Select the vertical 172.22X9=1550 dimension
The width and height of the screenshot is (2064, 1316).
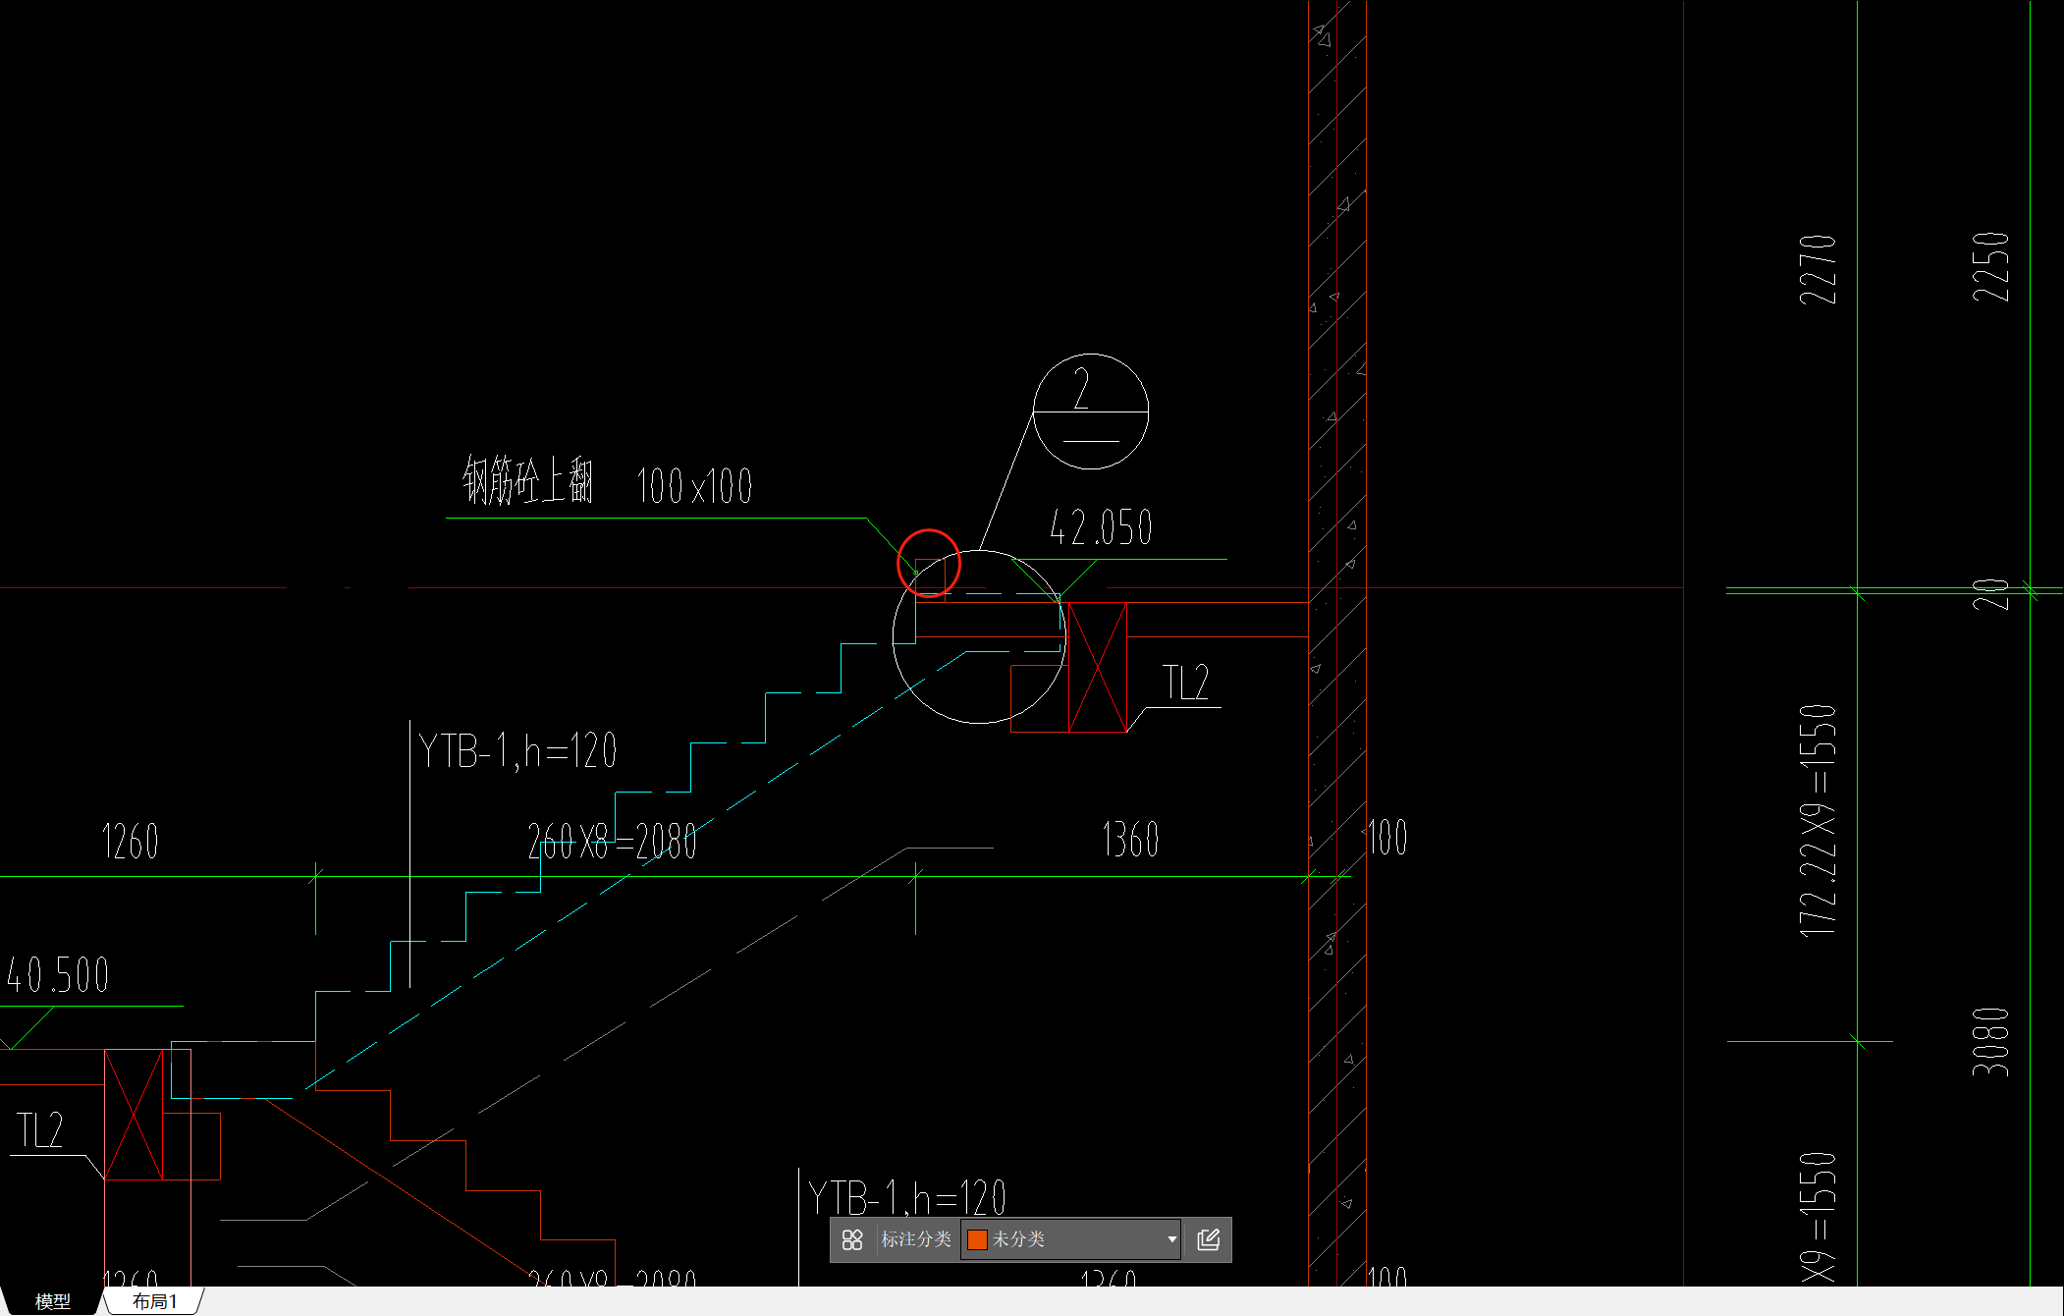[x=1818, y=820]
